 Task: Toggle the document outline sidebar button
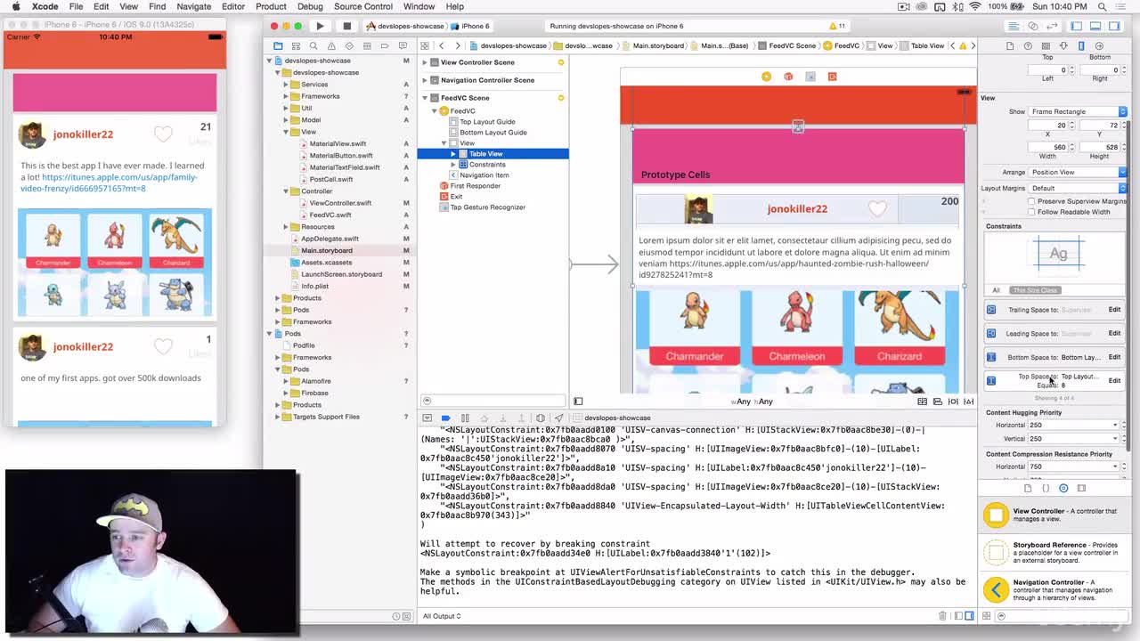(577, 402)
